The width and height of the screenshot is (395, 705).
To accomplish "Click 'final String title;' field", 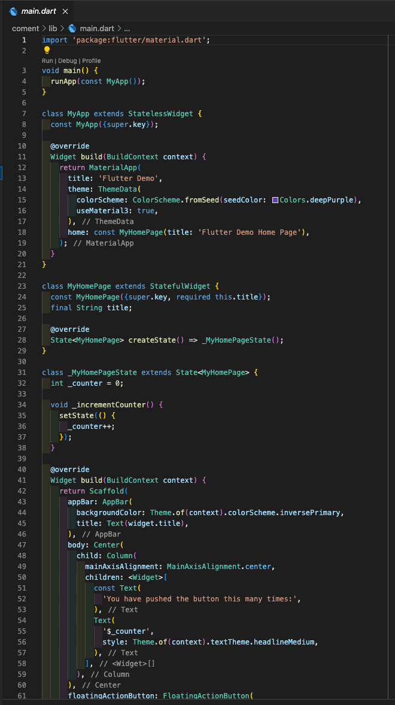I will 91,308.
